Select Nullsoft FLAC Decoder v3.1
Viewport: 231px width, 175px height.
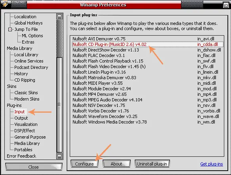(148, 56)
